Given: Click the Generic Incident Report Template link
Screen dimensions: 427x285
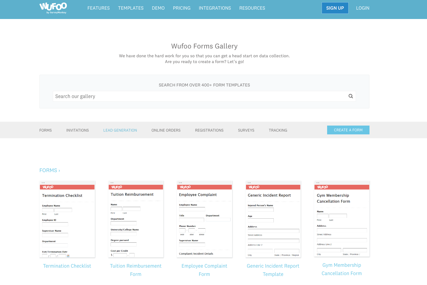Looking at the screenshot, I should pyautogui.click(x=273, y=270).
